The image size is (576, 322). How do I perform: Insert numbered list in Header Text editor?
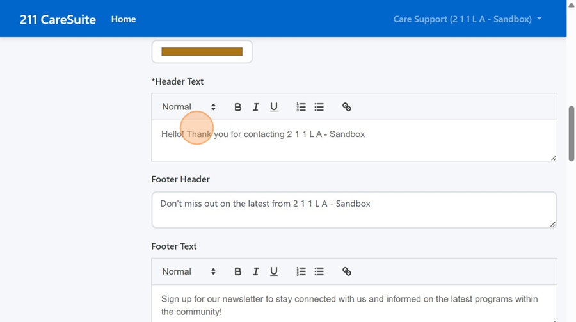301,107
